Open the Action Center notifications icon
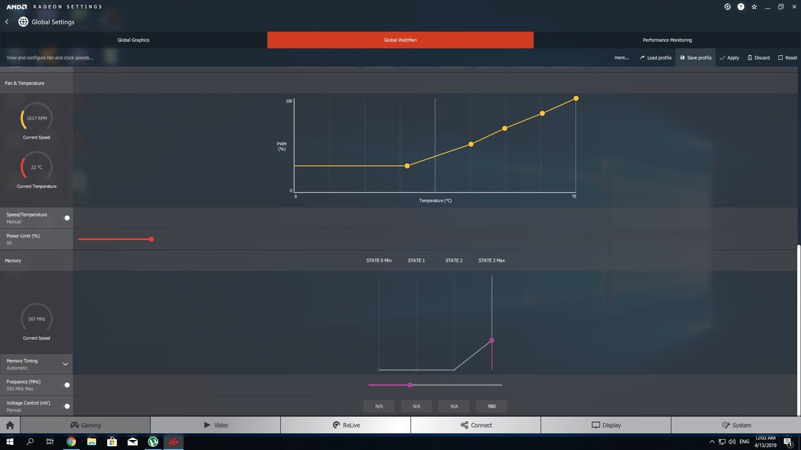 788,442
